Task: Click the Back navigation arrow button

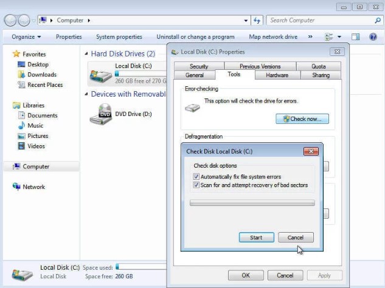Action: tap(10, 21)
